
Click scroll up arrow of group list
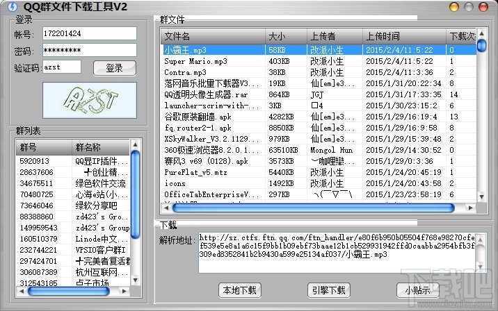point(136,145)
